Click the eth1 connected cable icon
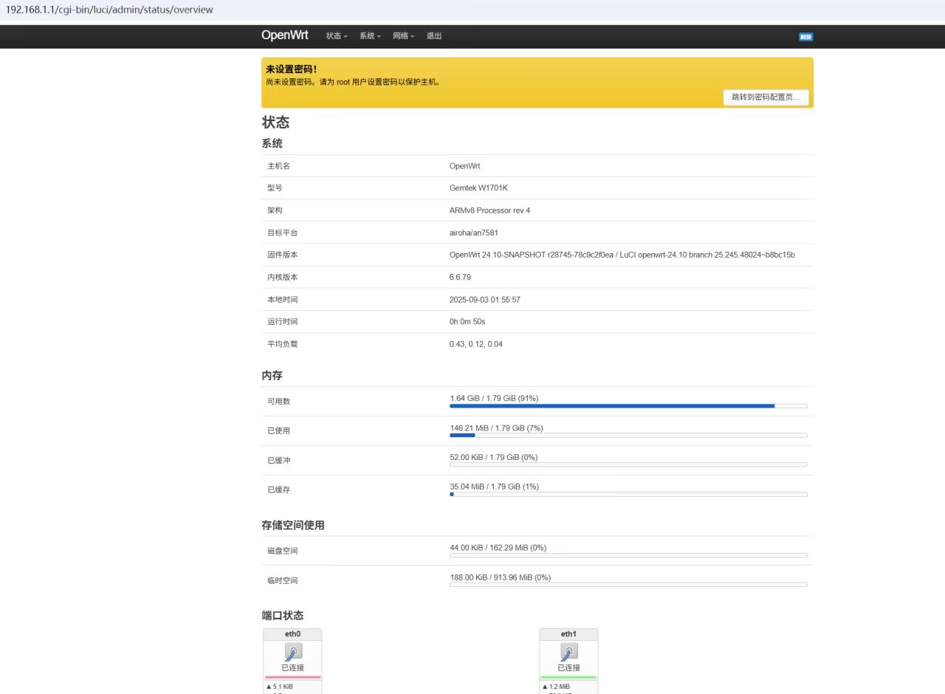This screenshot has width=945, height=694. (x=568, y=652)
